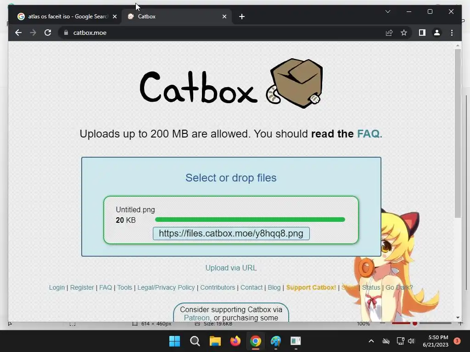Click the address bar showing catbox.moe
Image resolution: width=470 pixels, height=352 pixels.
pyautogui.click(x=222, y=33)
